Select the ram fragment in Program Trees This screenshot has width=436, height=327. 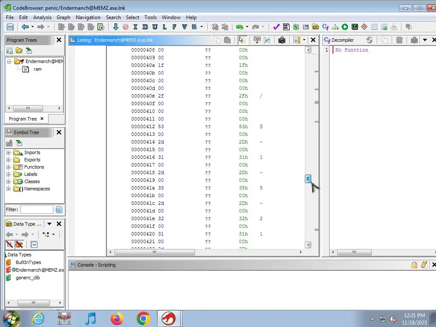click(37, 69)
